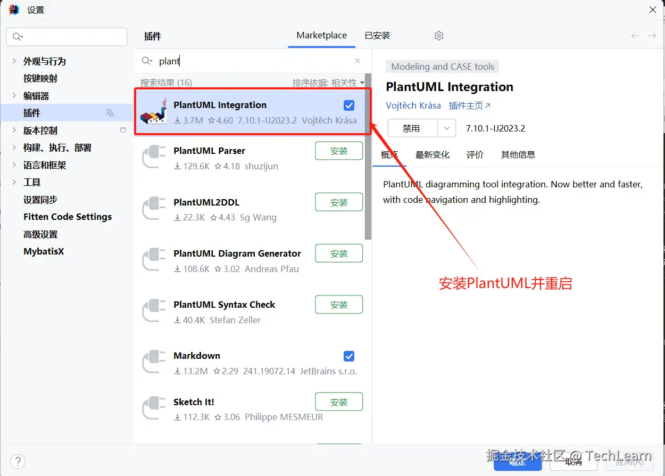The height and width of the screenshot is (476, 665).
Task: Toggle the Markdown plugin checkbox
Action: (349, 356)
